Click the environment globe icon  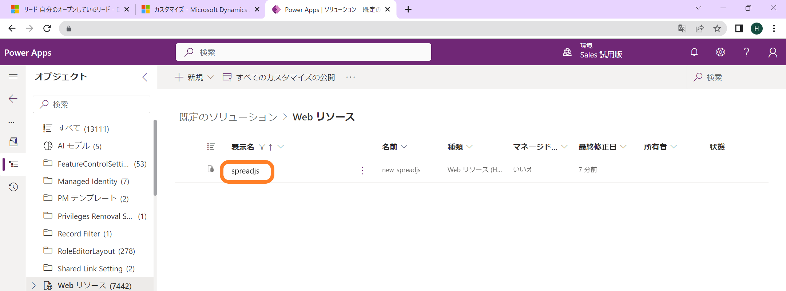tap(567, 52)
